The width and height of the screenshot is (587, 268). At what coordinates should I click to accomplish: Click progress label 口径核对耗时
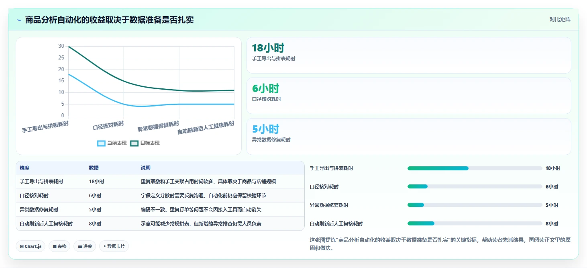324,187
